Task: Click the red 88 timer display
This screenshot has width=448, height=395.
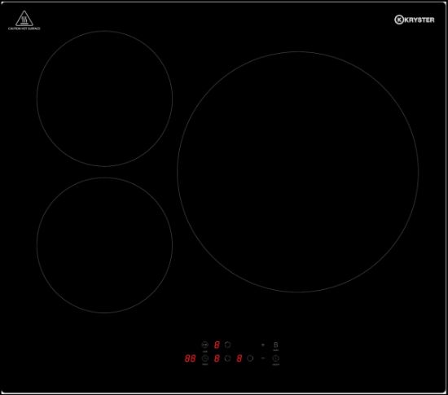Action: (x=190, y=358)
